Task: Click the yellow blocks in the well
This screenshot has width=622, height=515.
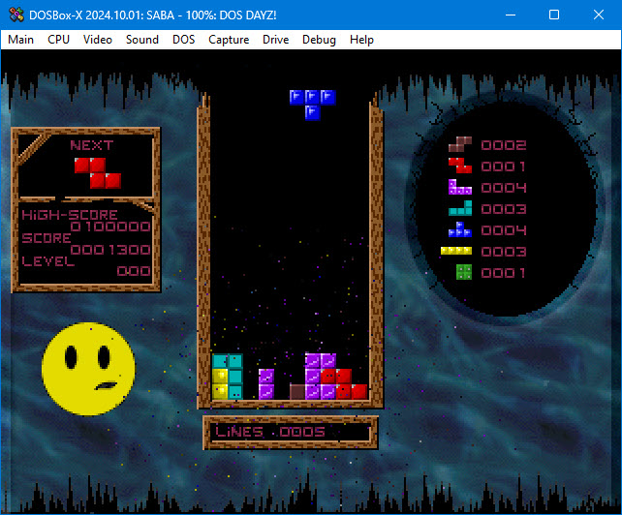Action: pyautogui.click(x=220, y=384)
